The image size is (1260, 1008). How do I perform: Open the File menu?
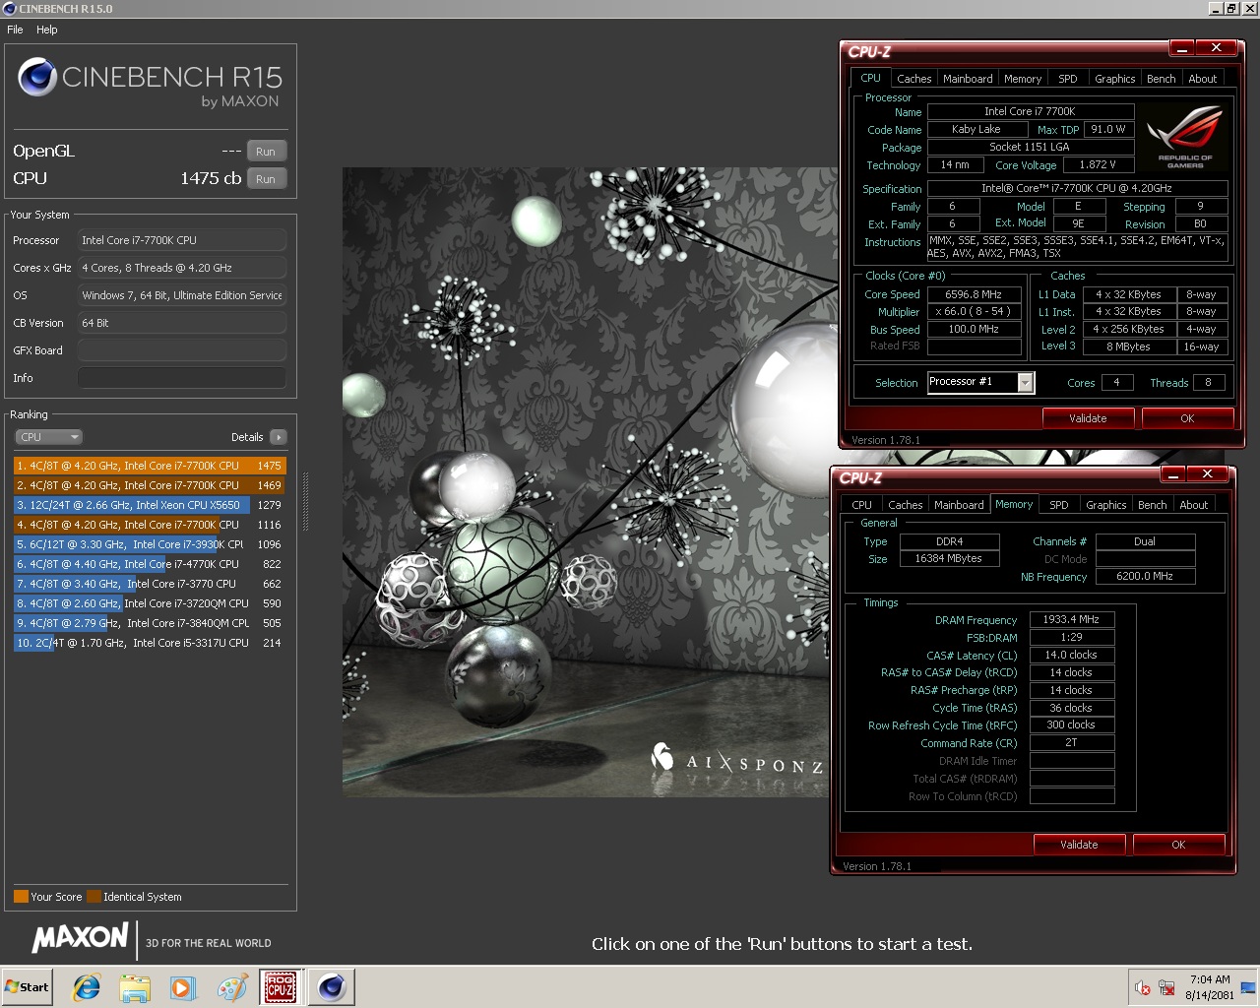click(15, 30)
